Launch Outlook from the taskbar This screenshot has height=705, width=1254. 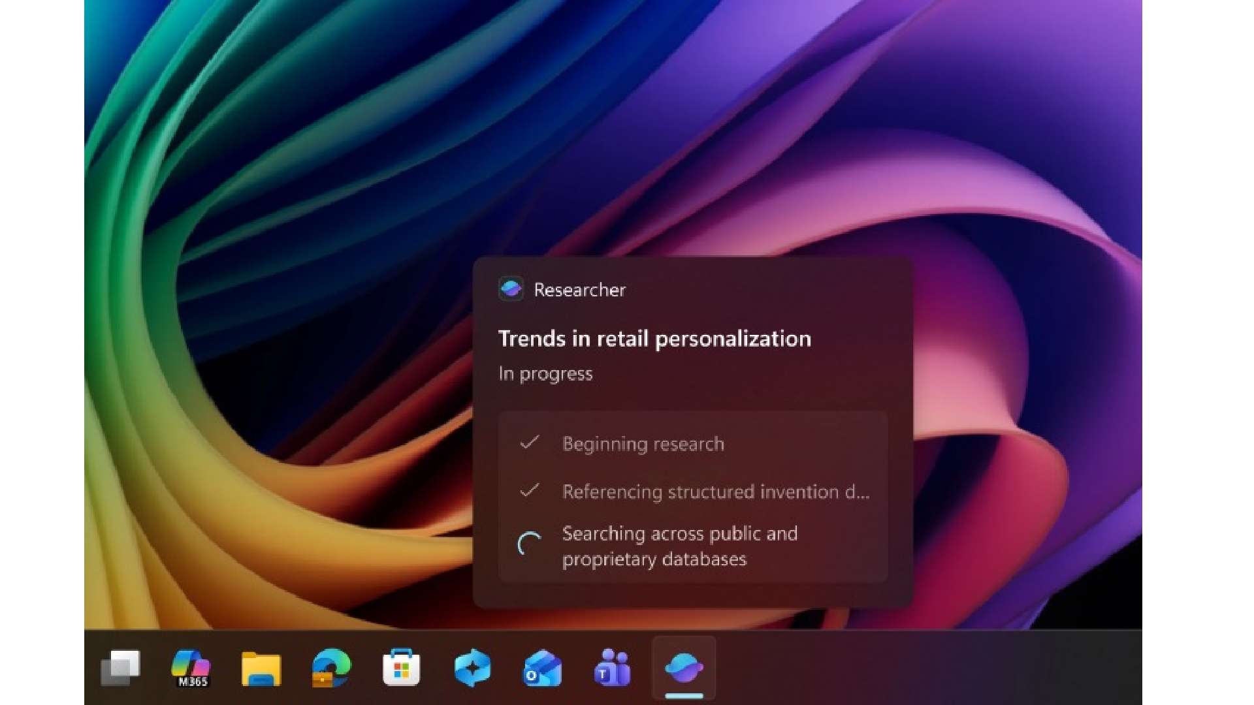pos(543,669)
